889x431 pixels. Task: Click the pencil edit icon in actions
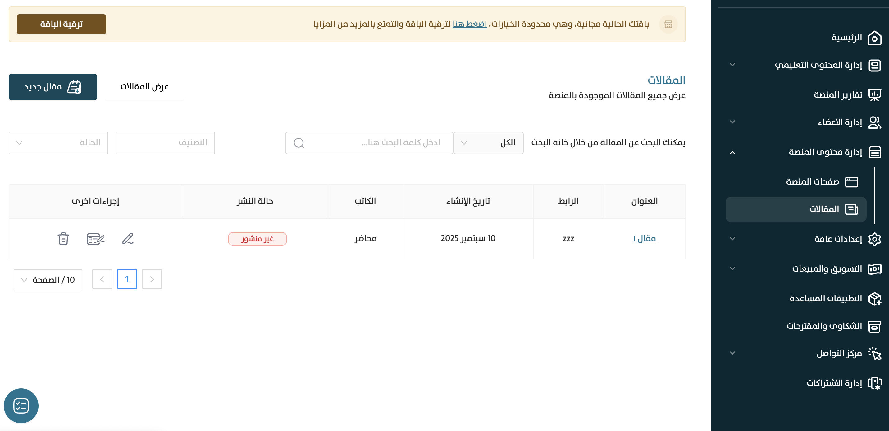pyautogui.click(x=128, y=239)
